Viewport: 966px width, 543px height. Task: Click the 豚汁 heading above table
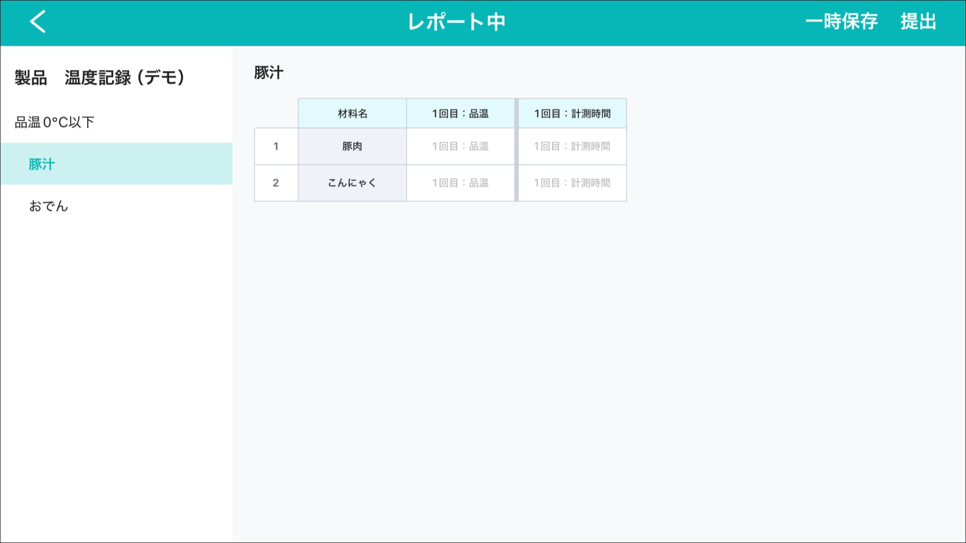[x=269, y=73]
